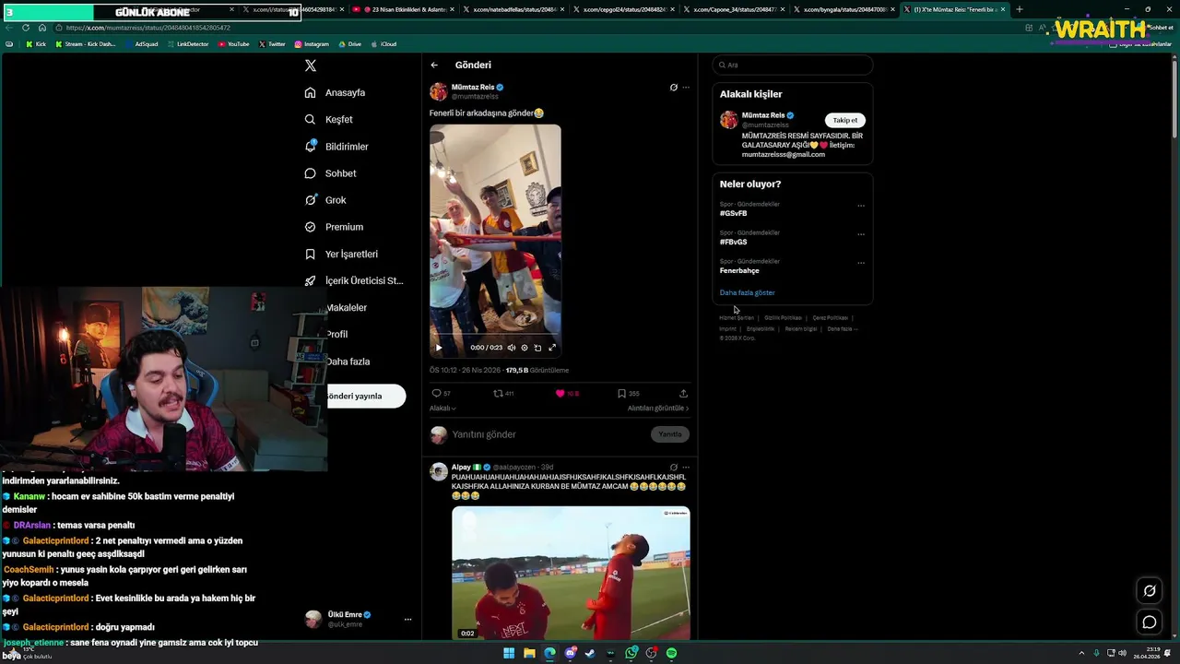Open the #FBvGS trend
This screenshot has height=664, width=1180.
pyautogui.click(x=734, y=242)
